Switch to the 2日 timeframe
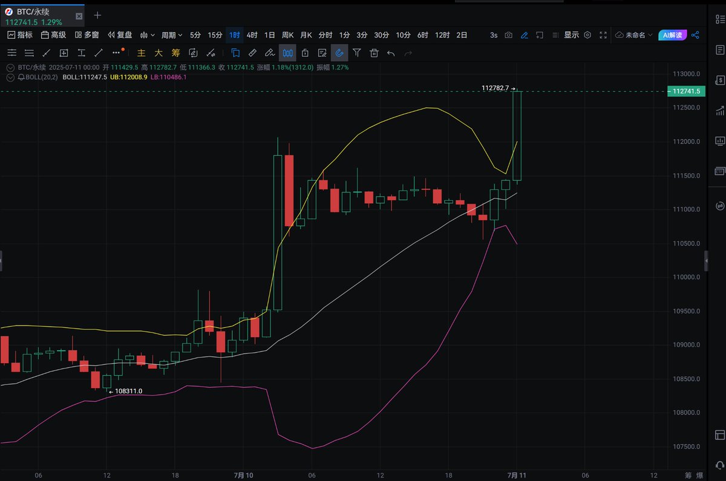 [x=462, y=35]
